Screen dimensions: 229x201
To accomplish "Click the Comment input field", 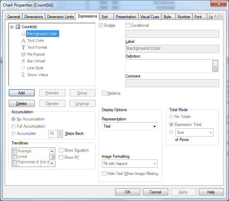I will pyautogui.click(x=172, y=83).
